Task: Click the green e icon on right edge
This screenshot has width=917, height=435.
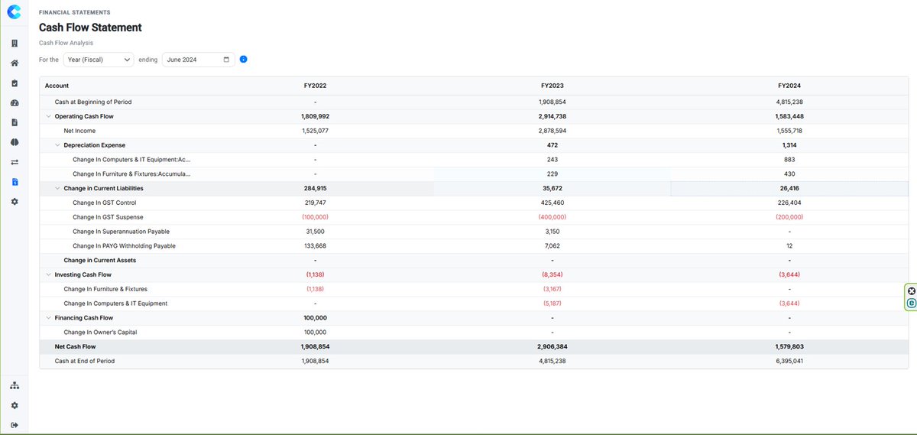Action: [x=911, y=304]
